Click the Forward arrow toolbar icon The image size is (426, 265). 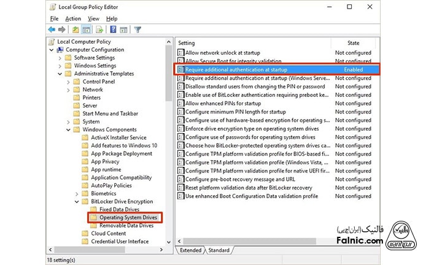pos(62,29)
